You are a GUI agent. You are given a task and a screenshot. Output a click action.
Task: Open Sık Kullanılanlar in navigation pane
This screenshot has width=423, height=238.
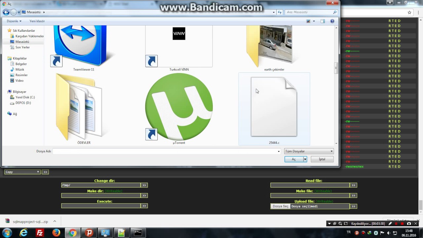(24, 30)
